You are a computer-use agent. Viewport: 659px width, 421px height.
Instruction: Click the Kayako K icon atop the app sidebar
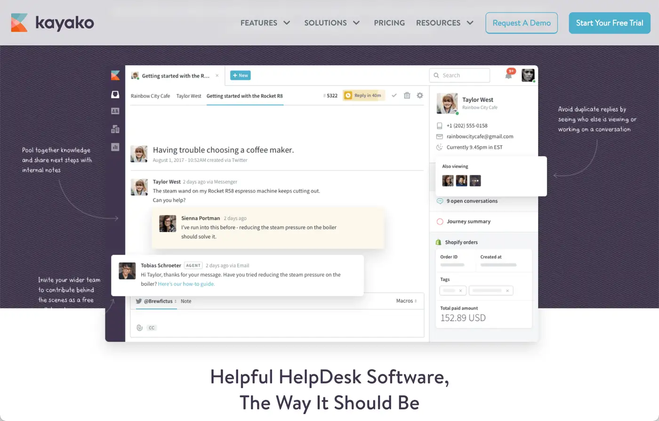[x=115, y=75]
